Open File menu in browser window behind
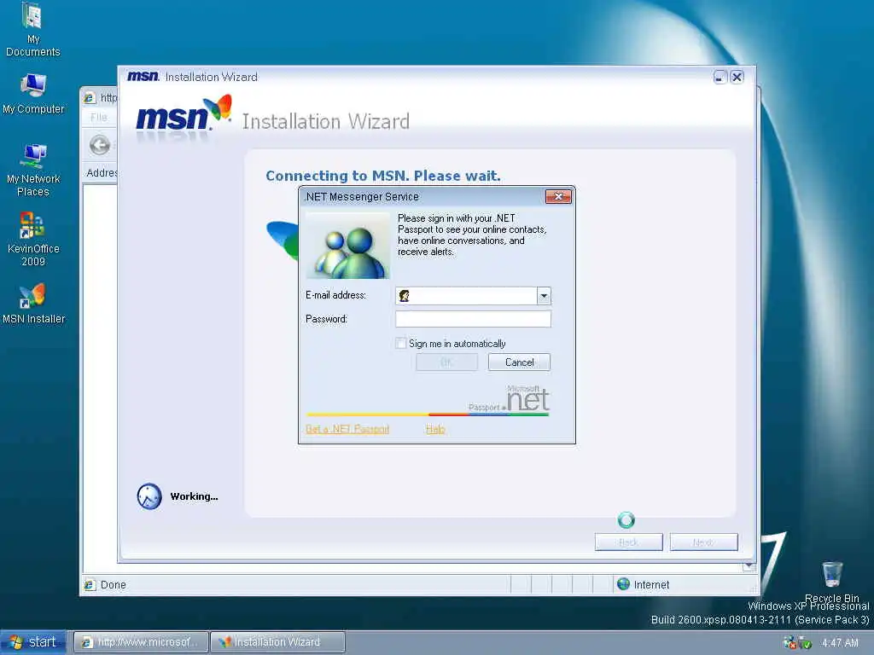This screenshot has height=655, width=874. (x=99, y=117)
